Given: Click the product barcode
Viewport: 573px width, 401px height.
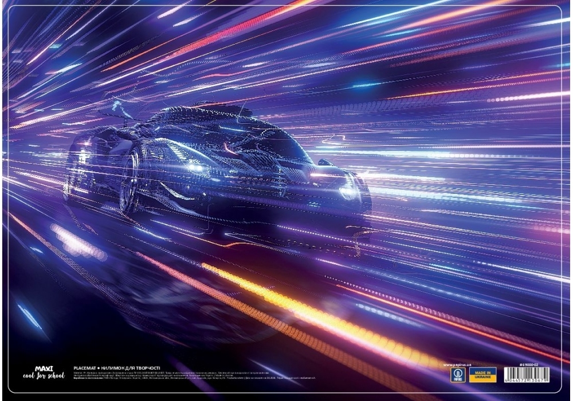Looking at the screenshot, I should coord(526,375).
